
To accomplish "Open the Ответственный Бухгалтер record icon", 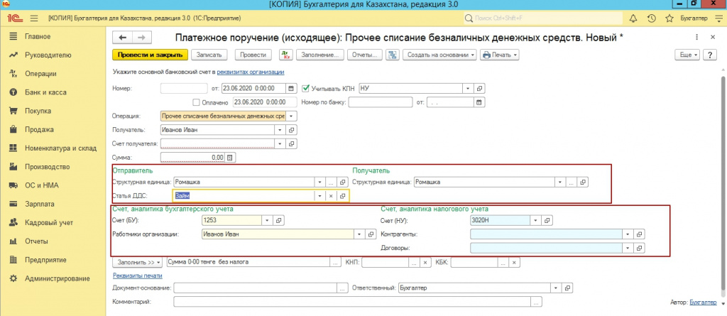I will tap(567, 288).
